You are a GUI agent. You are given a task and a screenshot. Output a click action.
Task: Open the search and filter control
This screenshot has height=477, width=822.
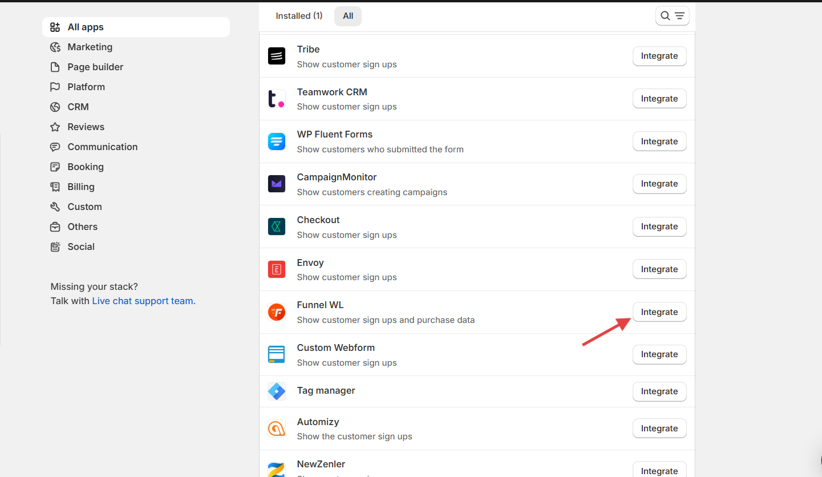click(673, 16)
